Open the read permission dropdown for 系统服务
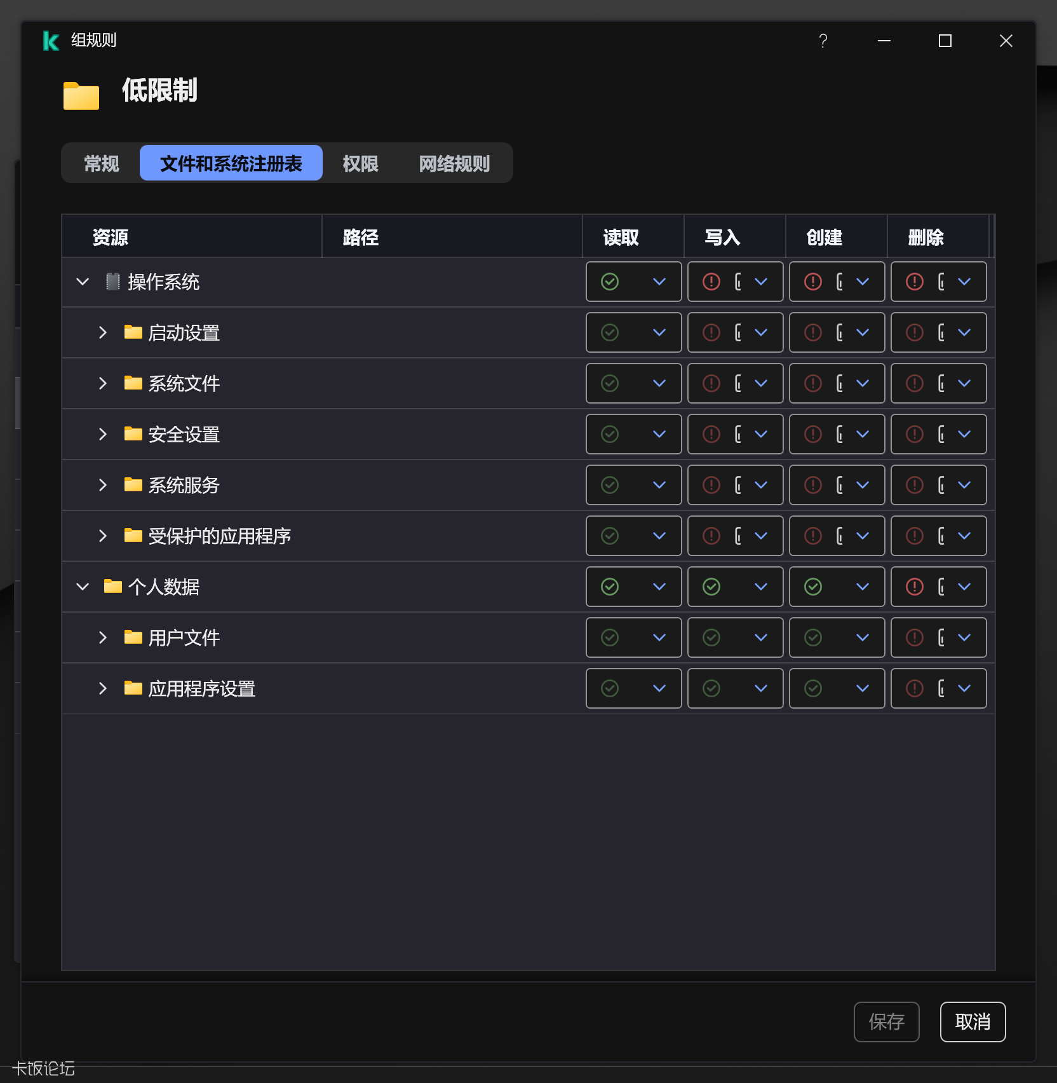 tap(659, 485)
